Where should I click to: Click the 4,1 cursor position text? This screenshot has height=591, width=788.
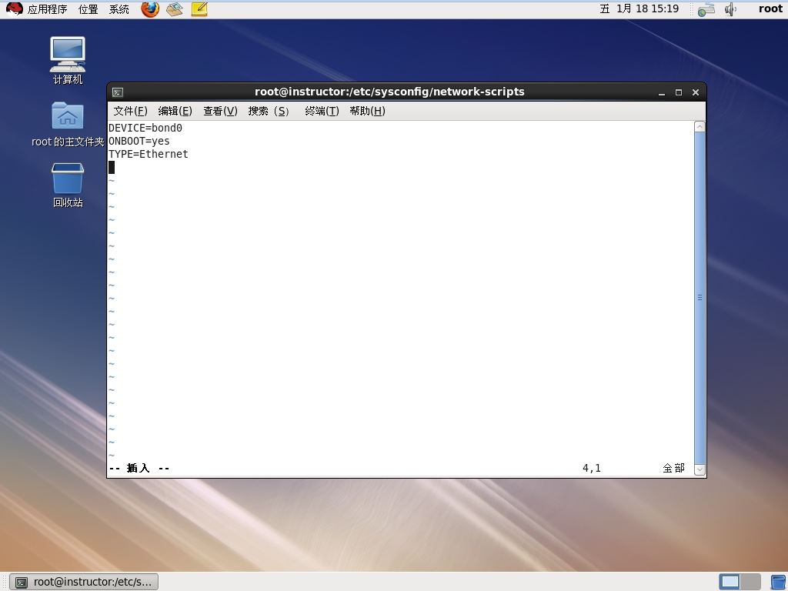pos(592,469)
